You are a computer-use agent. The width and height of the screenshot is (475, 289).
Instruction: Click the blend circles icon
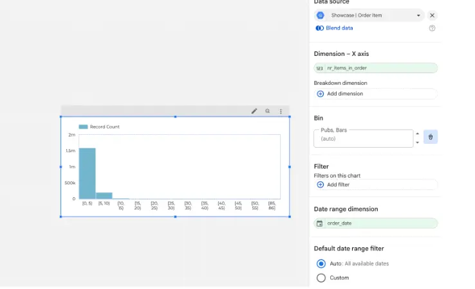point(320,28)
